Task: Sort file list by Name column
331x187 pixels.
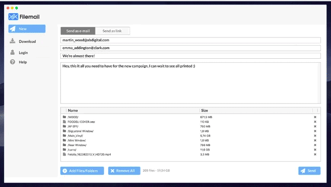Action: pyautogui.click(x=73, y=110)
